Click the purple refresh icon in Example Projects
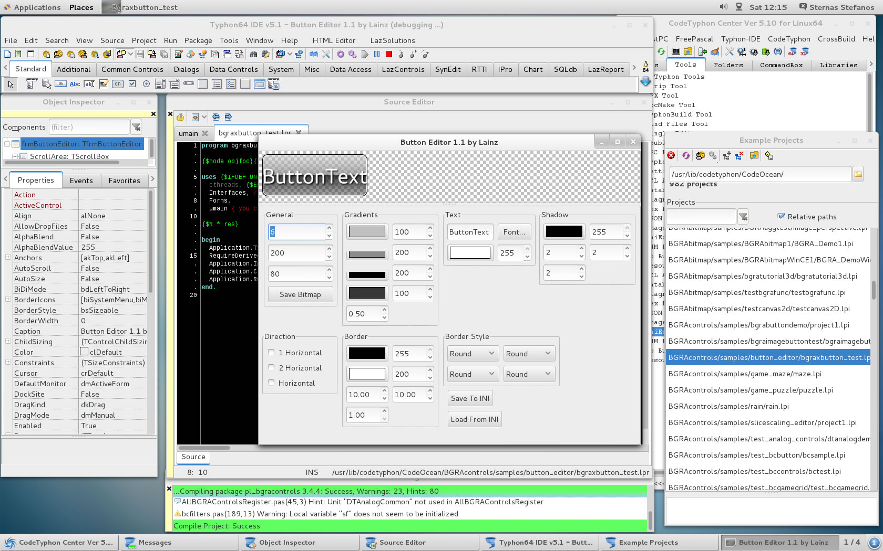883x551 pixels. [x=686, y=155]
